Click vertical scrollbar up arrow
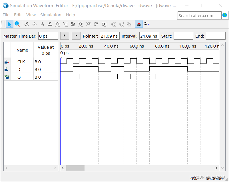This screenshot has width=229, height=182. pos(222,45)
